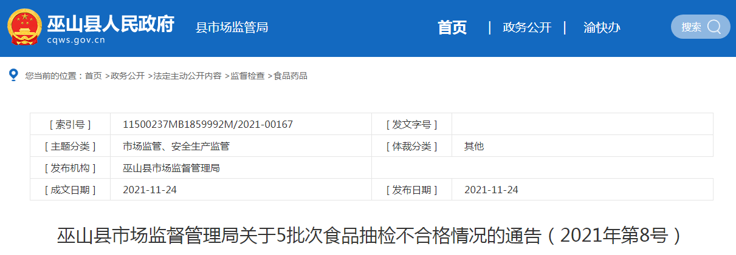This screenshot has width=736, height=255.
Task: Click the [ 主题分类 ] label cell
Action: click(70, 146)
